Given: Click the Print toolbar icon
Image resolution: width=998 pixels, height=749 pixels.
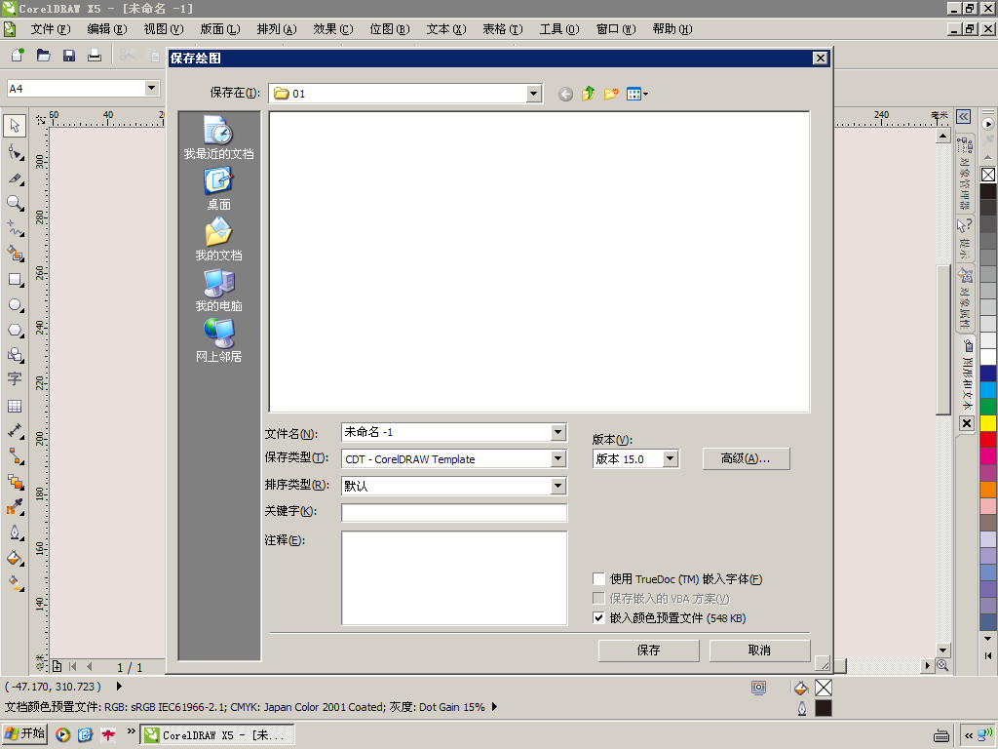Looking at the screenshot, I should point(95,56).
